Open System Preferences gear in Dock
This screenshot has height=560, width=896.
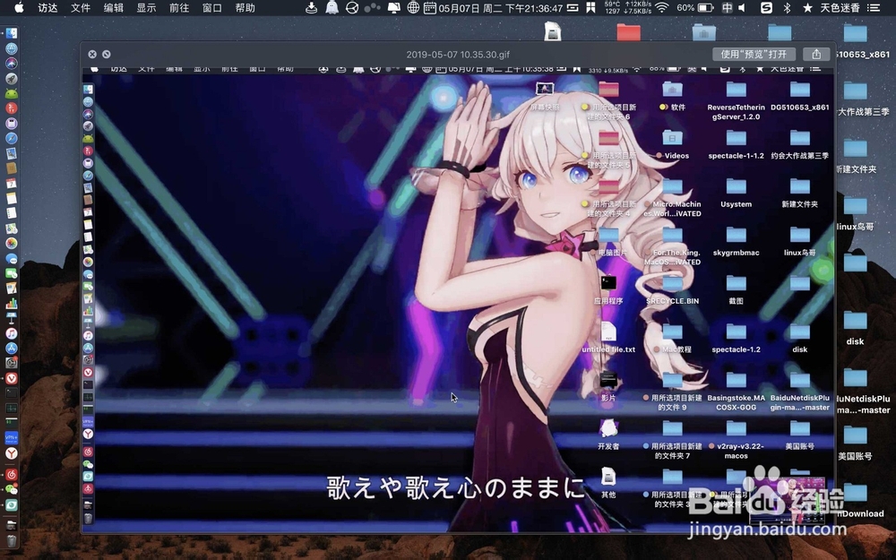coord(11,363)
